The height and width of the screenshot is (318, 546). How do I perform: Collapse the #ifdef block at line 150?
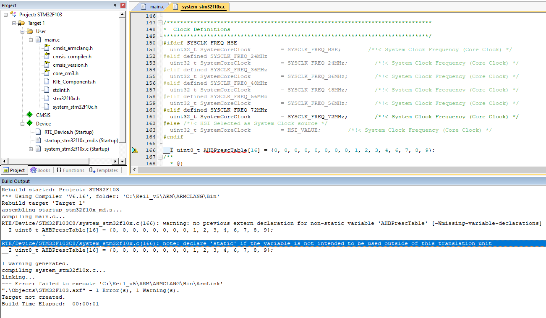pyautogui.click(x=160, y=43)
